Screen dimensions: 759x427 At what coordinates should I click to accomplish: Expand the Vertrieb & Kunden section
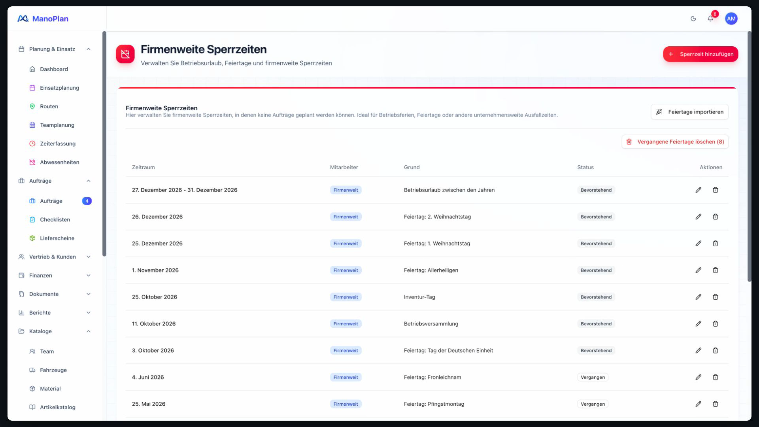point(55,257)
